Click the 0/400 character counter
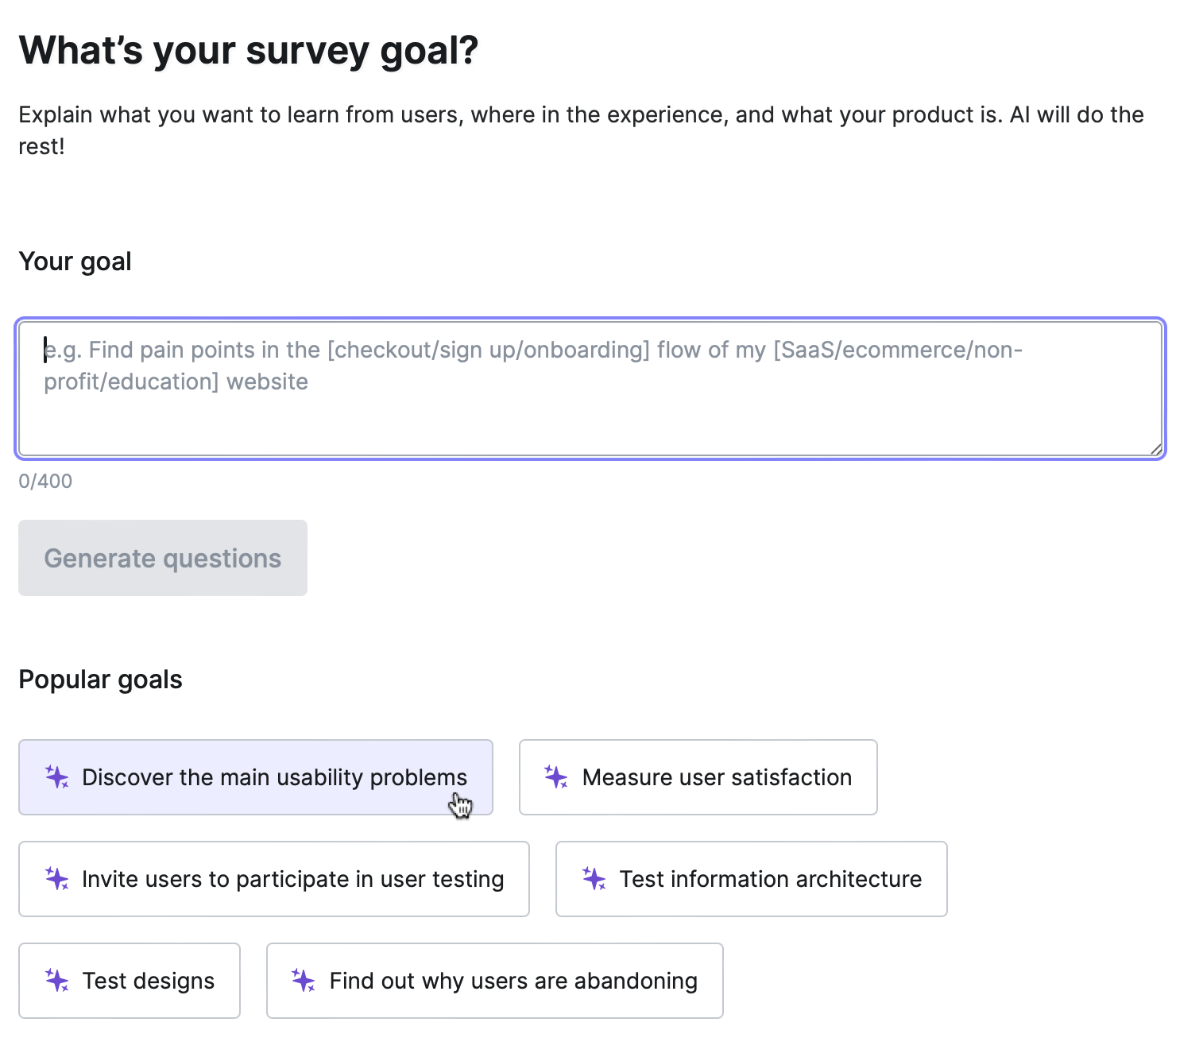The image size is (1203, 1057). [45, 481]
